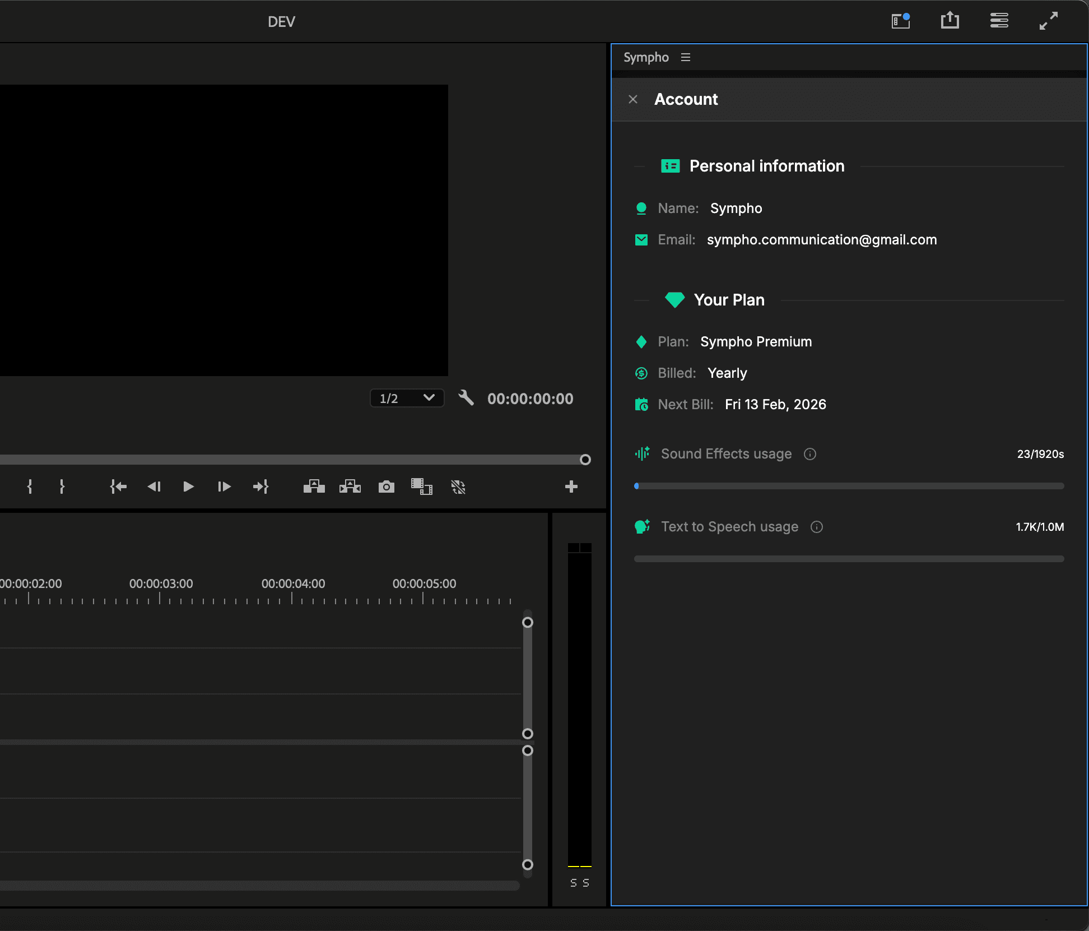1089x931 pixels.
Task: Solo the right audio meter channel
Action: (586, 883)
